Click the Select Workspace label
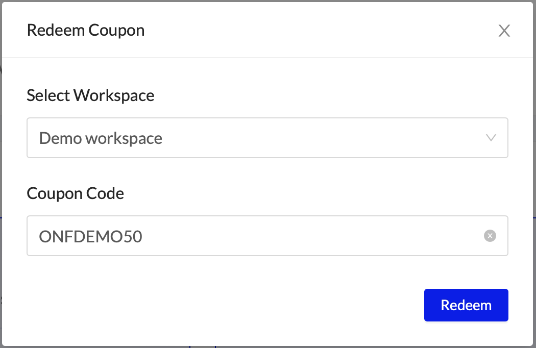This screenshot has width=536, height=348. [90, 95]
